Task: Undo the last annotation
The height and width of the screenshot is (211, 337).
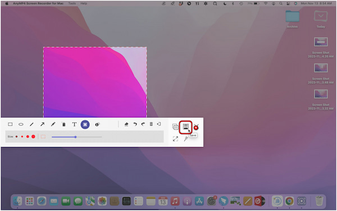Action: click(135, 124)
